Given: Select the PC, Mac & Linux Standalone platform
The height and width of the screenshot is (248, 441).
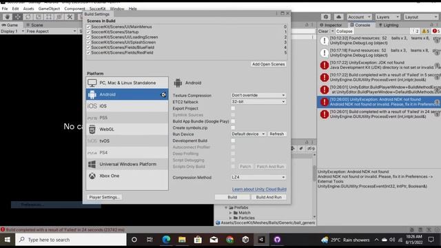Looking at the screenshot, I should click(127, 83).
